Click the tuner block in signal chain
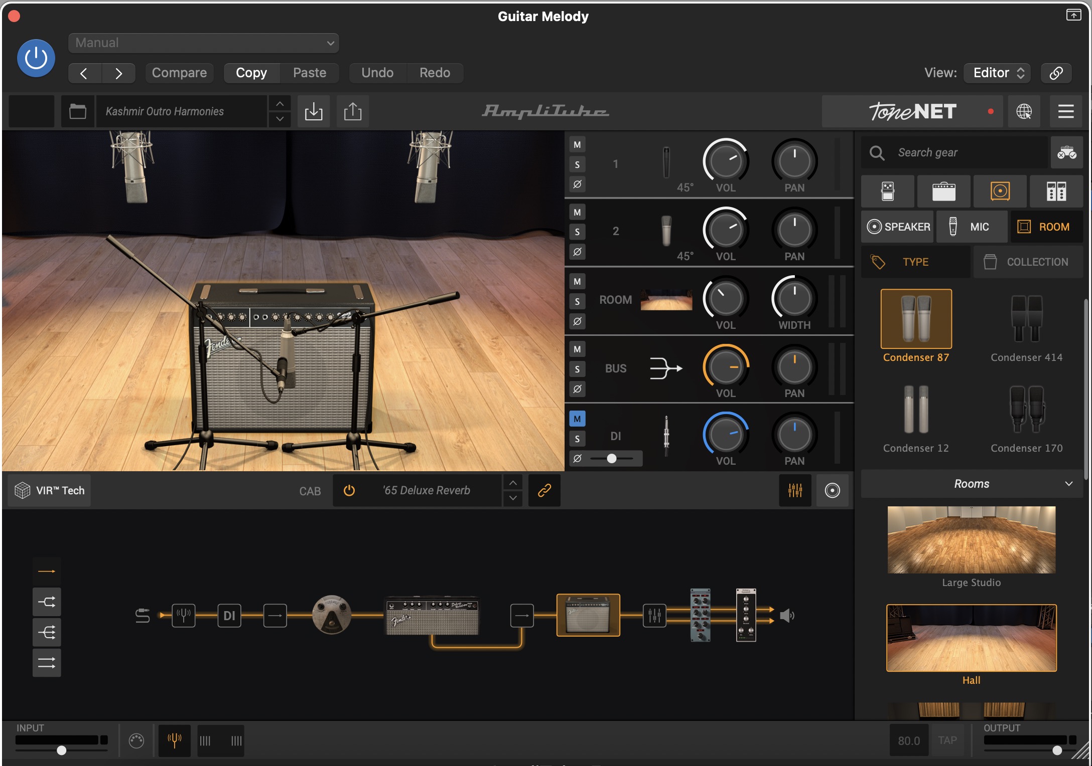1092x766 pixels. click(x=183, y=615)
